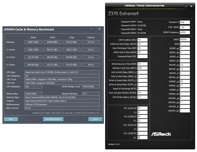The image size is (197, 152).
Task: Click the tRRD_L input field
Action: click(142, 72)
